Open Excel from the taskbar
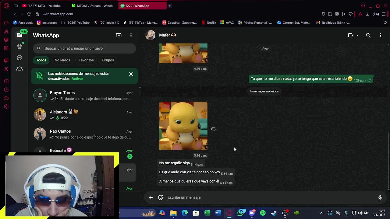The width and height of the screenshot is (390, 219). click(207, 213)
